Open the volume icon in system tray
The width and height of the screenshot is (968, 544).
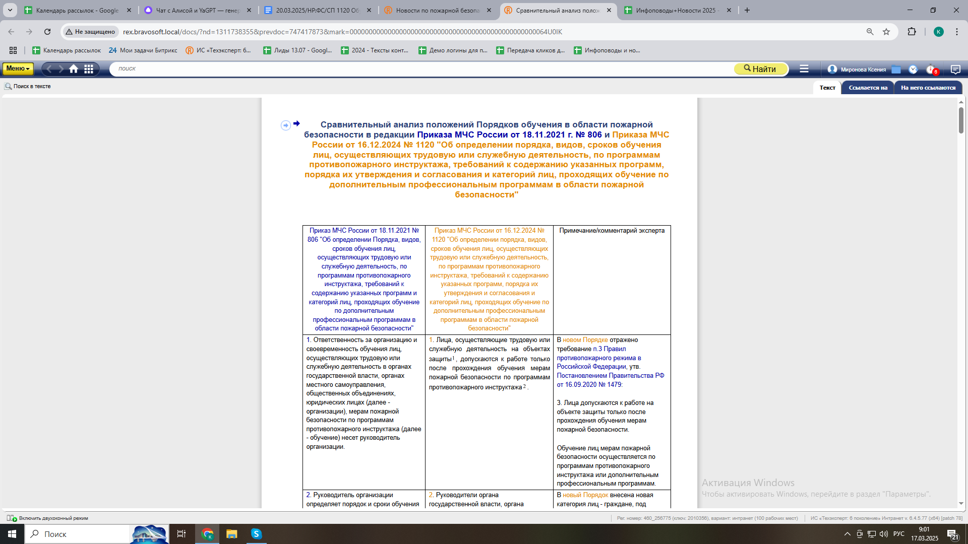[884, 534]
